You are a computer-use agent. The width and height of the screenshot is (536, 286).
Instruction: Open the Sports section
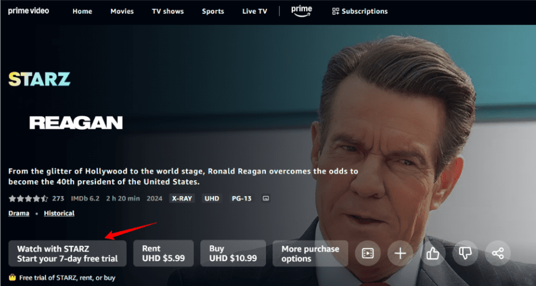[213, 12]
